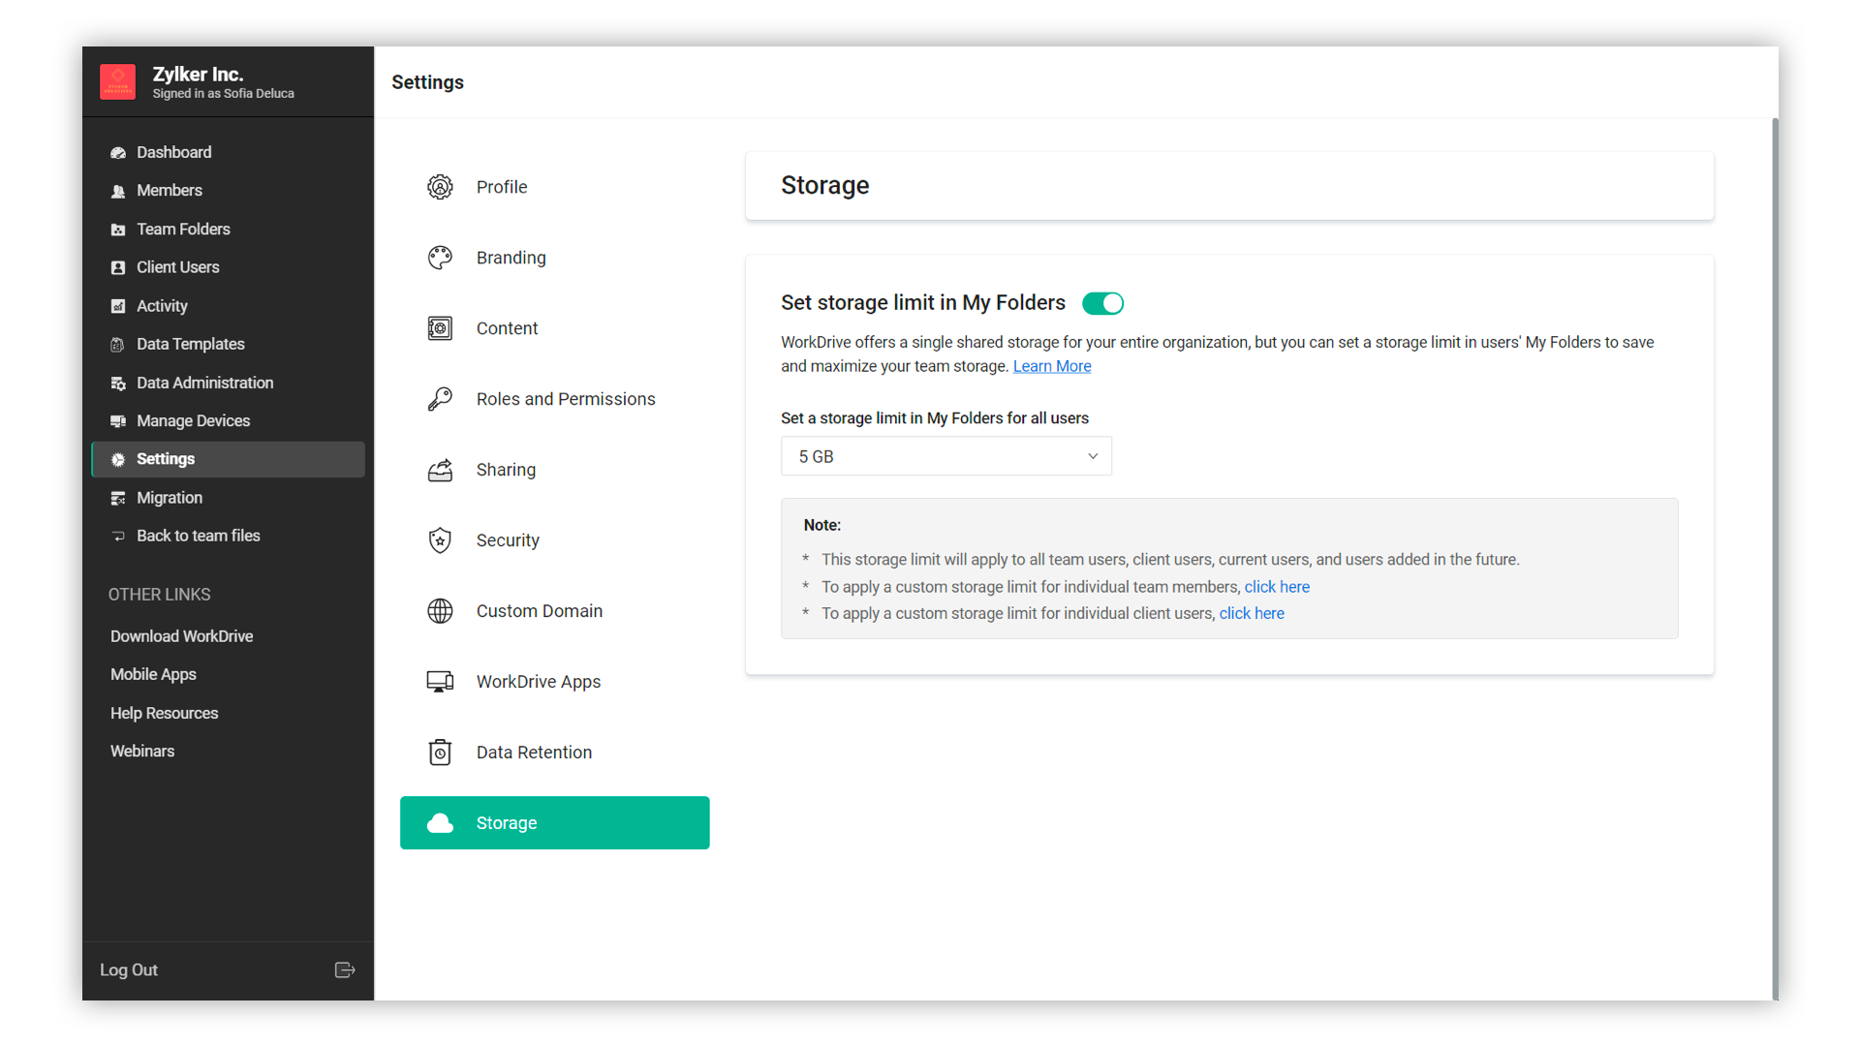Click here link for client users limit
Image resolution: width=1860 pixels, height=1046 pixels.
click(x=1252, y=613)
